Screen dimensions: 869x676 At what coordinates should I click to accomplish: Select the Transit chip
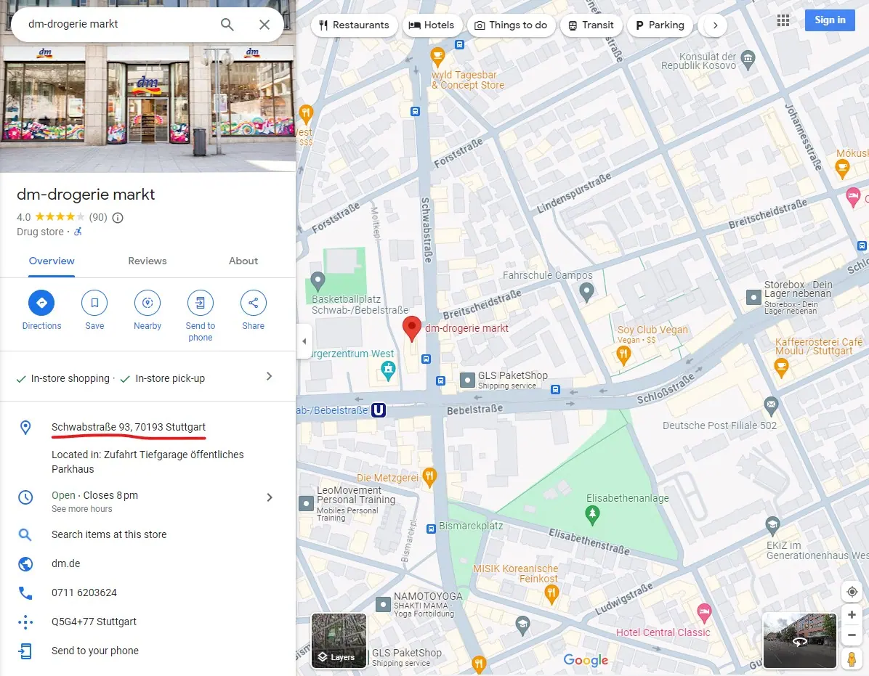(x=591, y=25)
